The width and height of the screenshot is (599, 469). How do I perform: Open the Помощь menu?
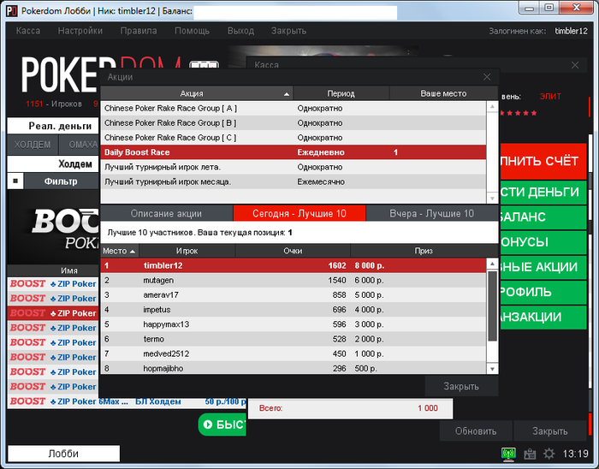[x=192, y=31]
